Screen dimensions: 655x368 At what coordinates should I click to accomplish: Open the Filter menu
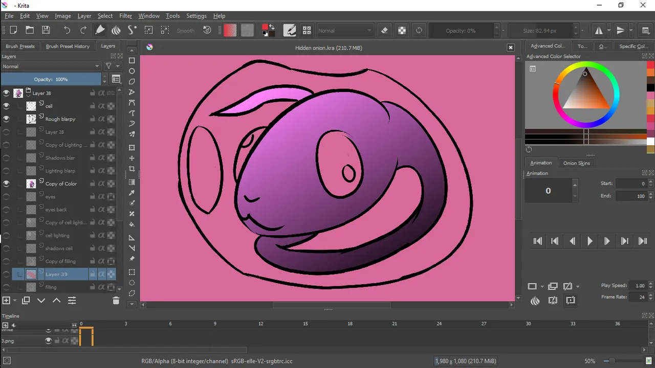[x=125, y=16]
